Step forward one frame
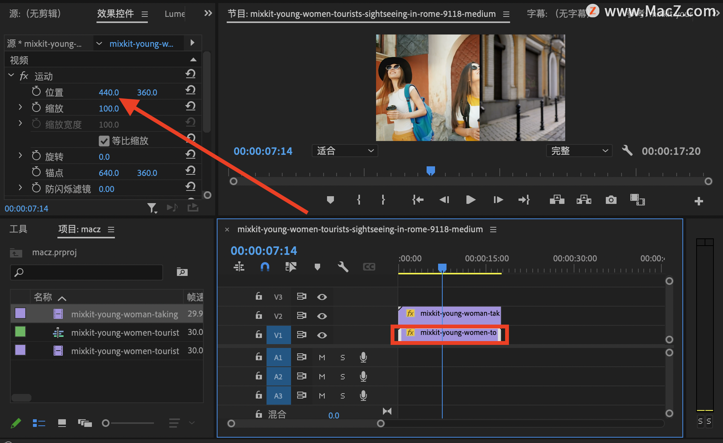Image resolution: width=723 pixels, height=443 pixels. click(x=498, y=200)
